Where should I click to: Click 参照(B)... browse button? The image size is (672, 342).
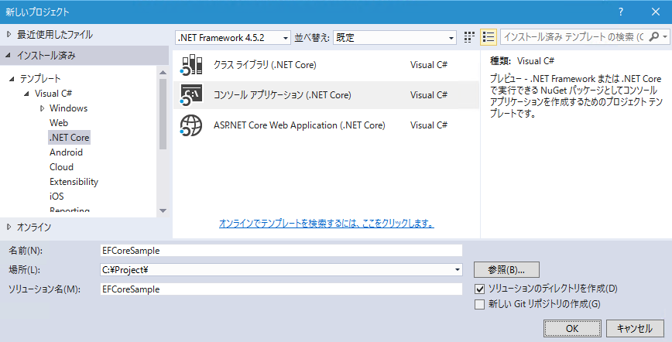coord(506,270)
